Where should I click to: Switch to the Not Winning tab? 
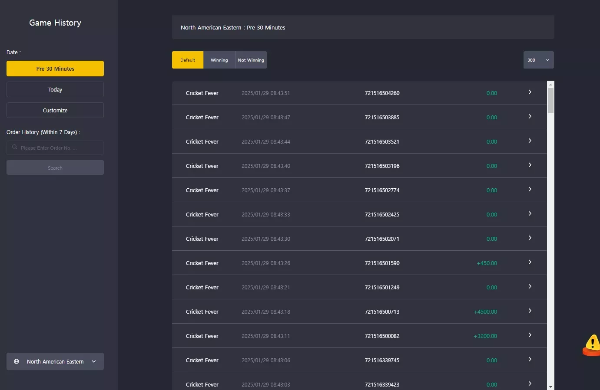pos(251,60)
